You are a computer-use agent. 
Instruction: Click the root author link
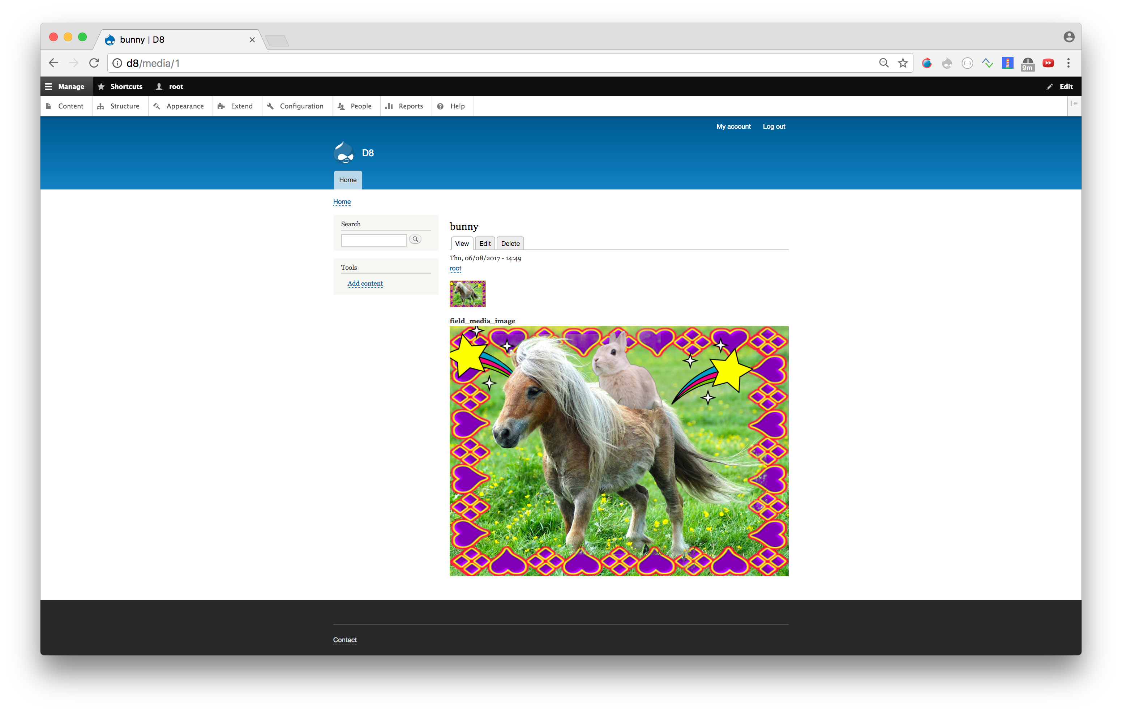point(455,268)
